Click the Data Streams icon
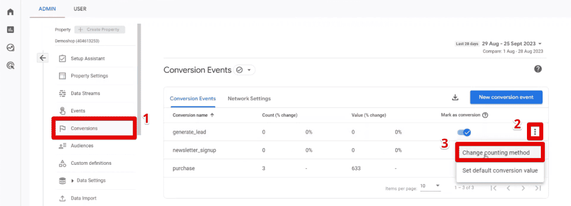The height and width of the screenshot is (206, 571). [62, 94]
